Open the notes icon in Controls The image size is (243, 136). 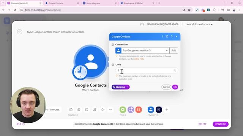87,110
